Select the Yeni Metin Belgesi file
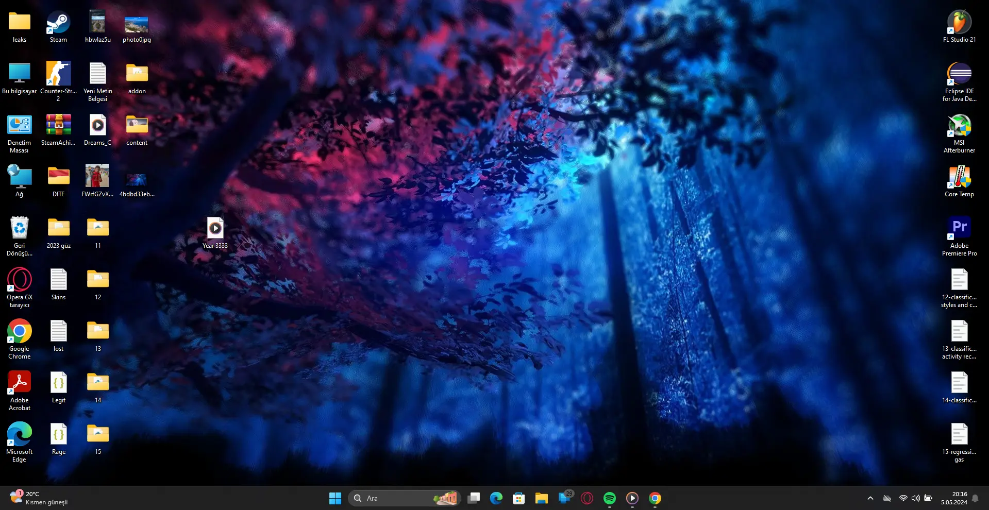Image resolution: width=989 pixels, height=510 pixels. (97, 81)
